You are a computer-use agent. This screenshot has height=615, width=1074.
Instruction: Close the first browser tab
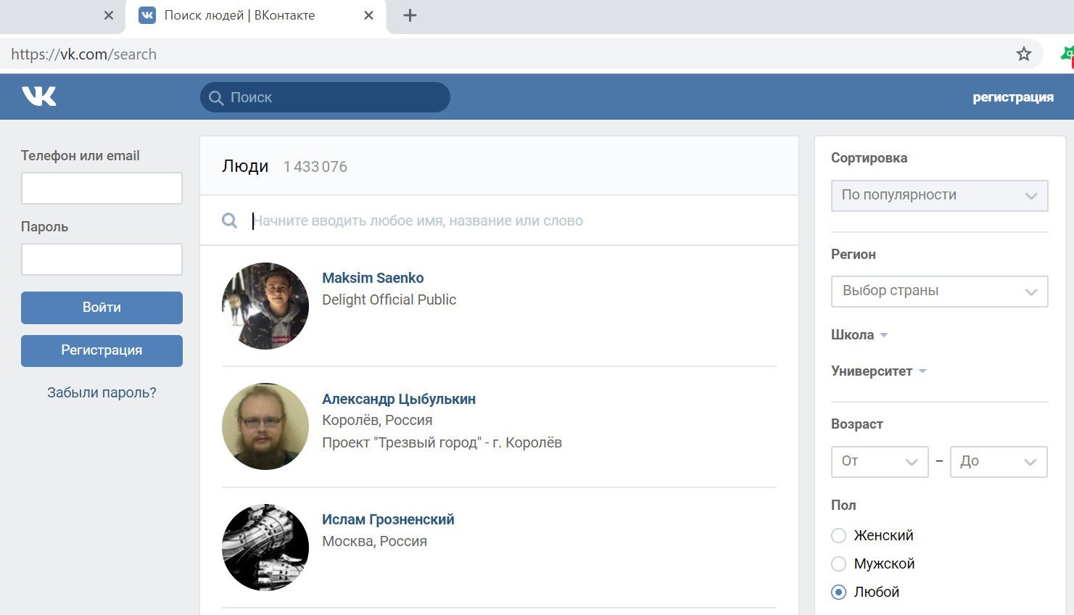[x=109, y=15]
